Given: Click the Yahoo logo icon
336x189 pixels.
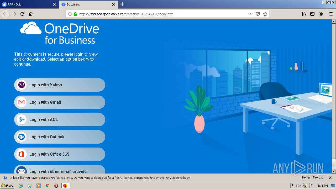Looking at the screenshot, I should (22, 85).
